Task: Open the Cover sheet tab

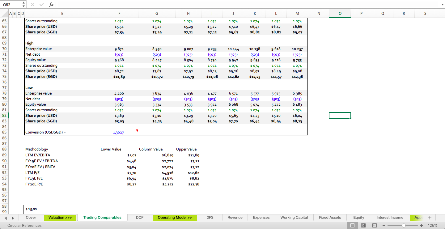Action: tap(31, 218)
